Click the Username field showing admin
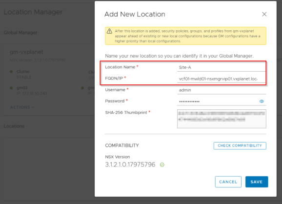This screenshot has width=282, height=204. [222, 90]
